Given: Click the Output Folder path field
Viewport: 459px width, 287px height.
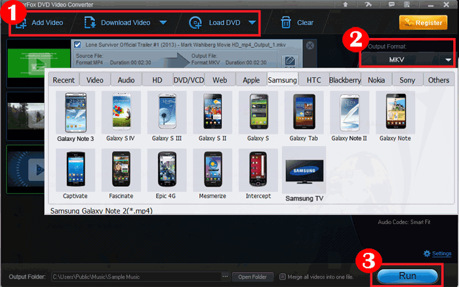Looking at the screenshot, I should [136, 277].
